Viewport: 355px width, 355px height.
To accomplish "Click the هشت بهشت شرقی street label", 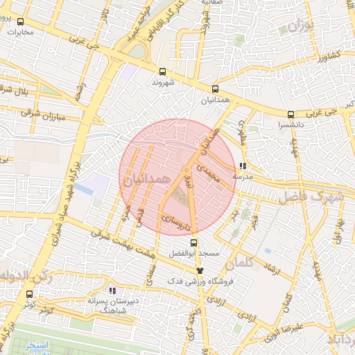I will click(123, 244).
